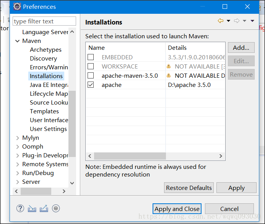Click installations table horizontal scrollbar thumb
Screen dimensions: 265x224
130,156
